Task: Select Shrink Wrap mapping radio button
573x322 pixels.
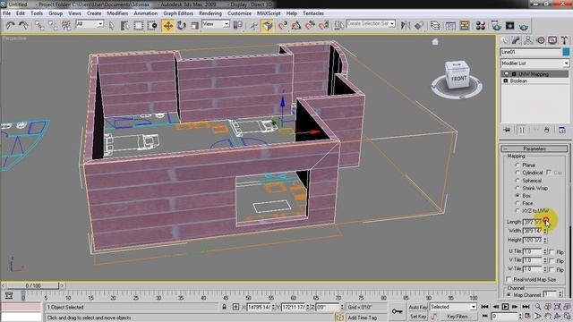Action: click(517, 188)
